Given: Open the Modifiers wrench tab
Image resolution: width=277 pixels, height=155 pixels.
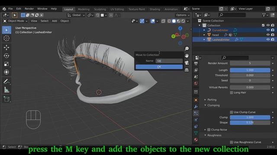Looking at the screenshot, I should click(x=196, y=107).
